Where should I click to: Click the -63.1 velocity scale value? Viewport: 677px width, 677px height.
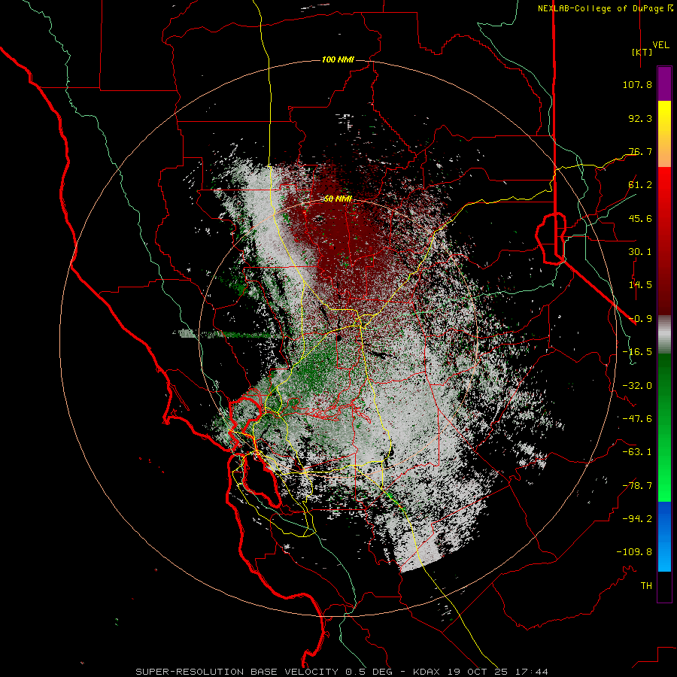[x=637, y=452]
